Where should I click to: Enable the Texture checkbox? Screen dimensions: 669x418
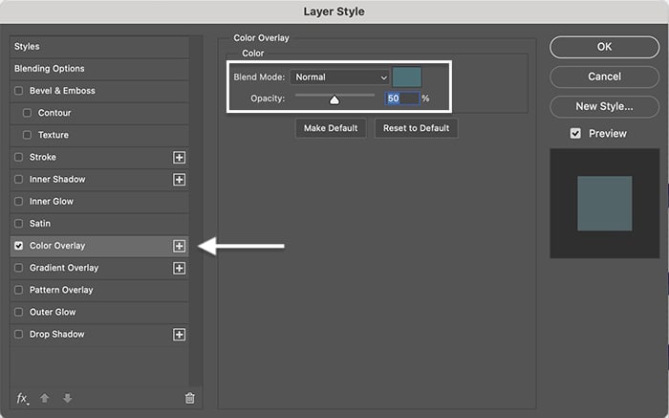tap(27, 135)
